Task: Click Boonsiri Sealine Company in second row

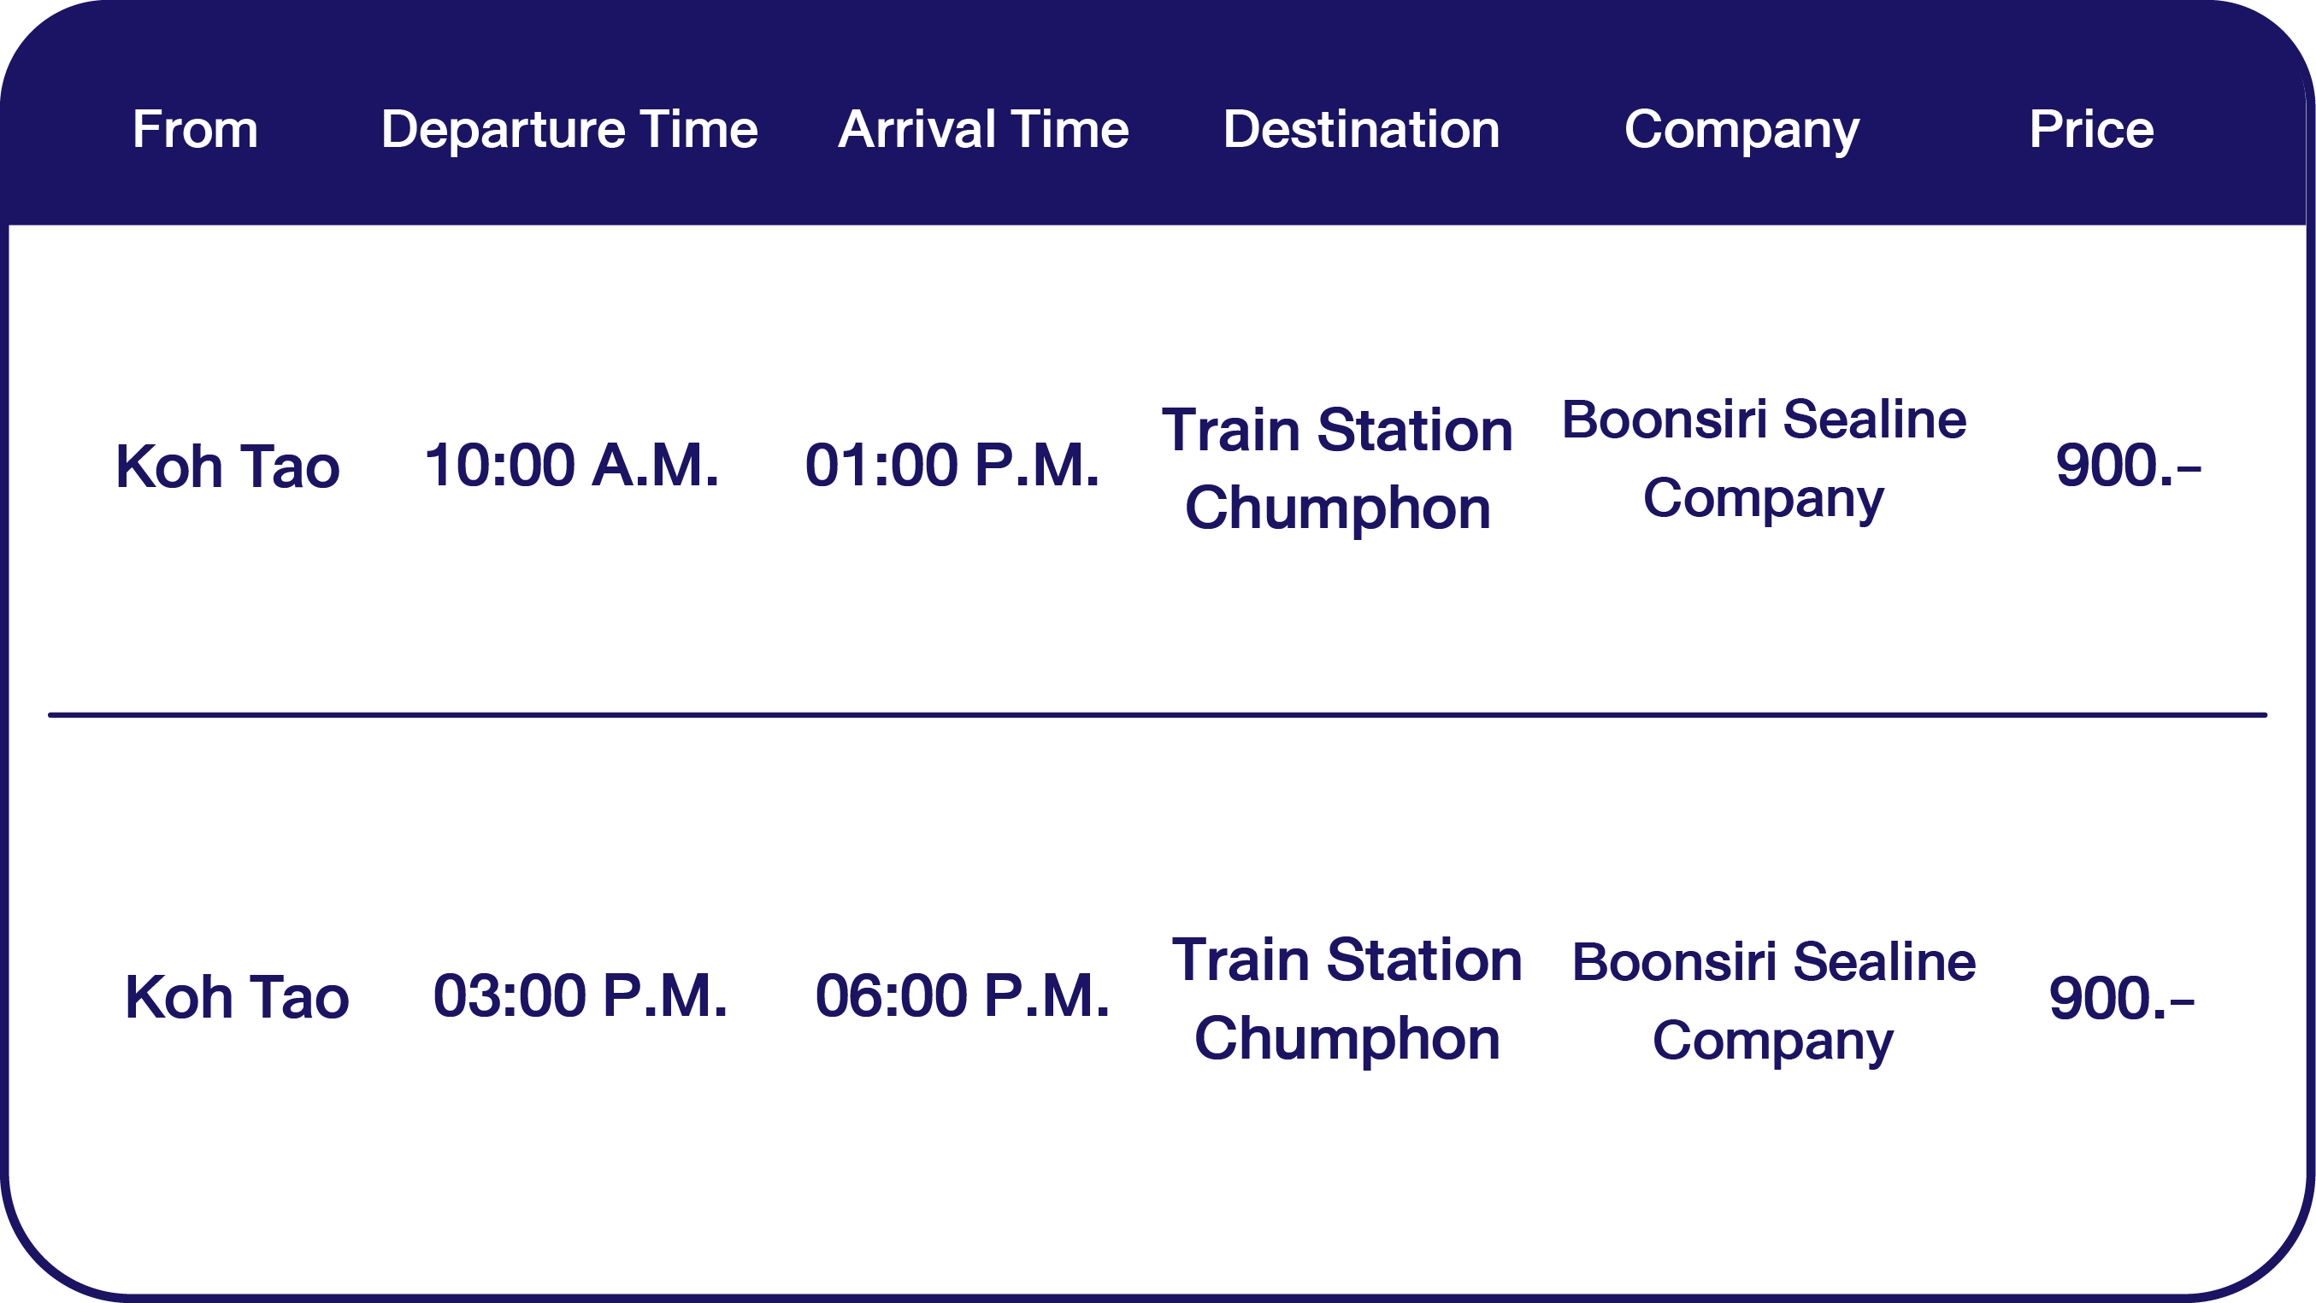Action: pos(1773,1001)
